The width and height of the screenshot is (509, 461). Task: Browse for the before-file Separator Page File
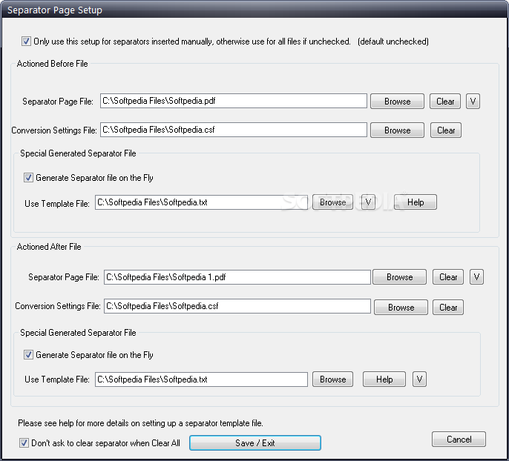[x=397, y=102]
